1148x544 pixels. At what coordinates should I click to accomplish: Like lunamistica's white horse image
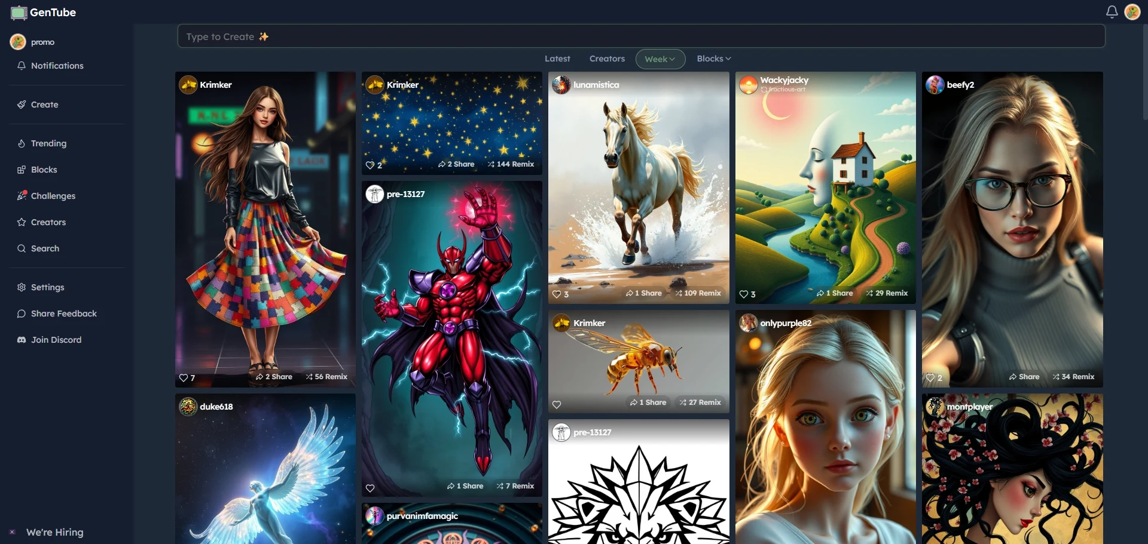[557, 294]
